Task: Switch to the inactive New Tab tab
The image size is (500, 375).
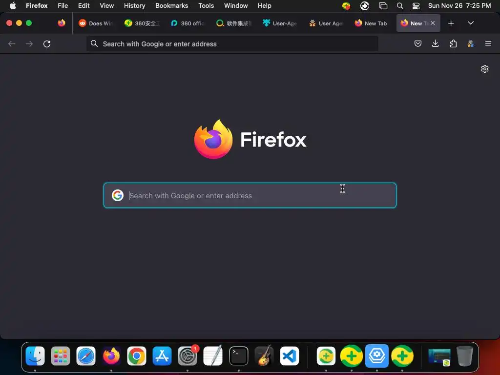Action: 372,23
